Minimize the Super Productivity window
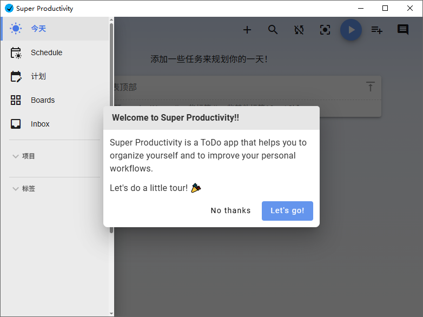423x317 pixels. point(361,8)
